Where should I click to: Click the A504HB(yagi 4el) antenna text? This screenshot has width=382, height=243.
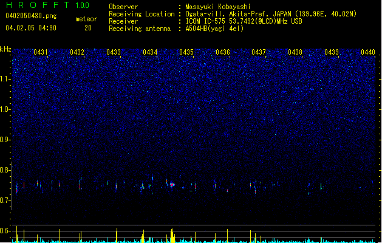tap(214, 29)
